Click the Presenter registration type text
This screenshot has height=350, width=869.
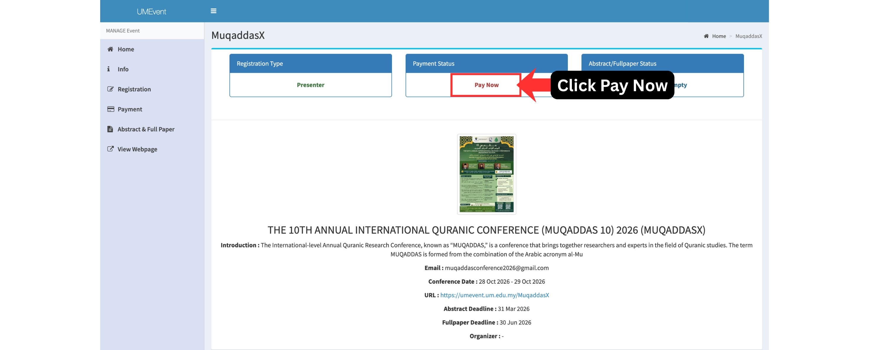(x=310, y=85)
